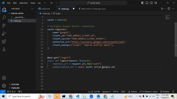Open Task View on the taskbar

point(50,96)
